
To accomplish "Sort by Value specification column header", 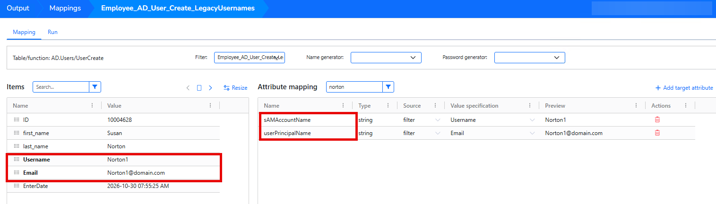I will point(474,106).
